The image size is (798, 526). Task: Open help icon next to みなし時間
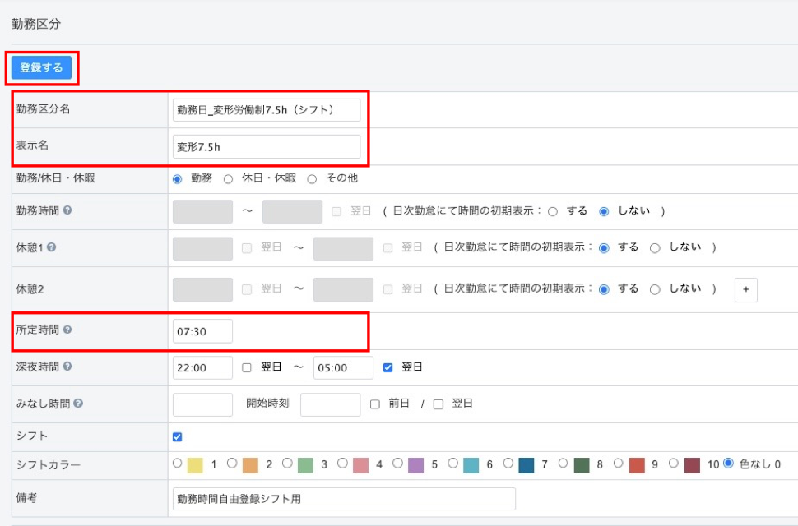click(x=77, y=404)
